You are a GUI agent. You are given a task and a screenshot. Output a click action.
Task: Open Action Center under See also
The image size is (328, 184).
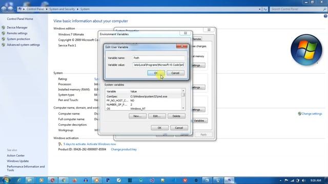16,155
